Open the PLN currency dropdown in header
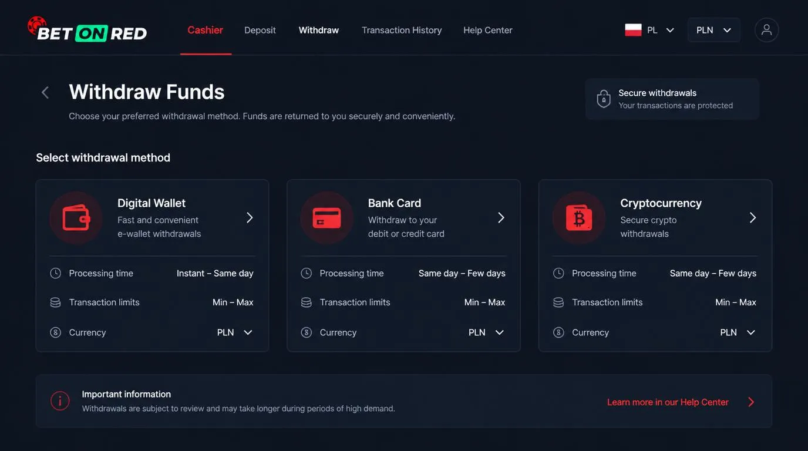The height and width of the screenshot is (451, 808). point(714,30)
